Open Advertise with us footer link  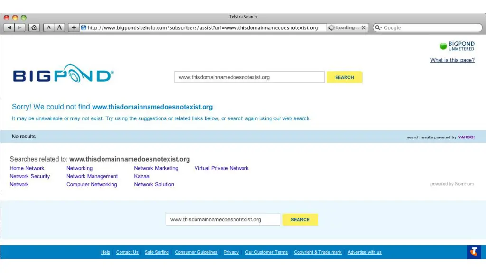click(364, 252)
